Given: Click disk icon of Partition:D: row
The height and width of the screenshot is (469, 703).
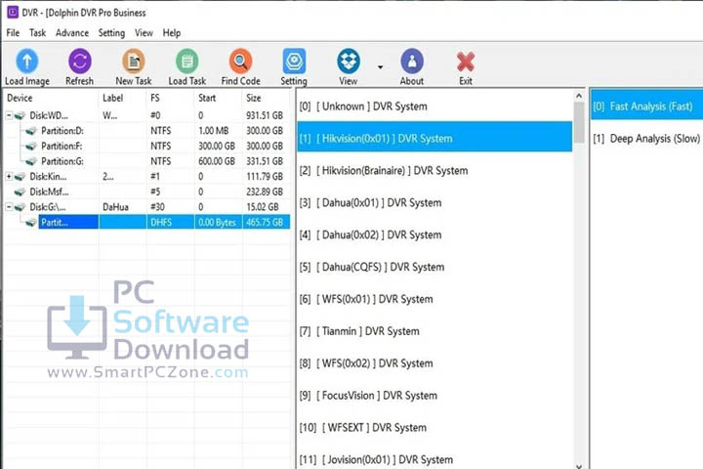Looking at the screenshot, I should pyautogui.click(x=31, y=131).
